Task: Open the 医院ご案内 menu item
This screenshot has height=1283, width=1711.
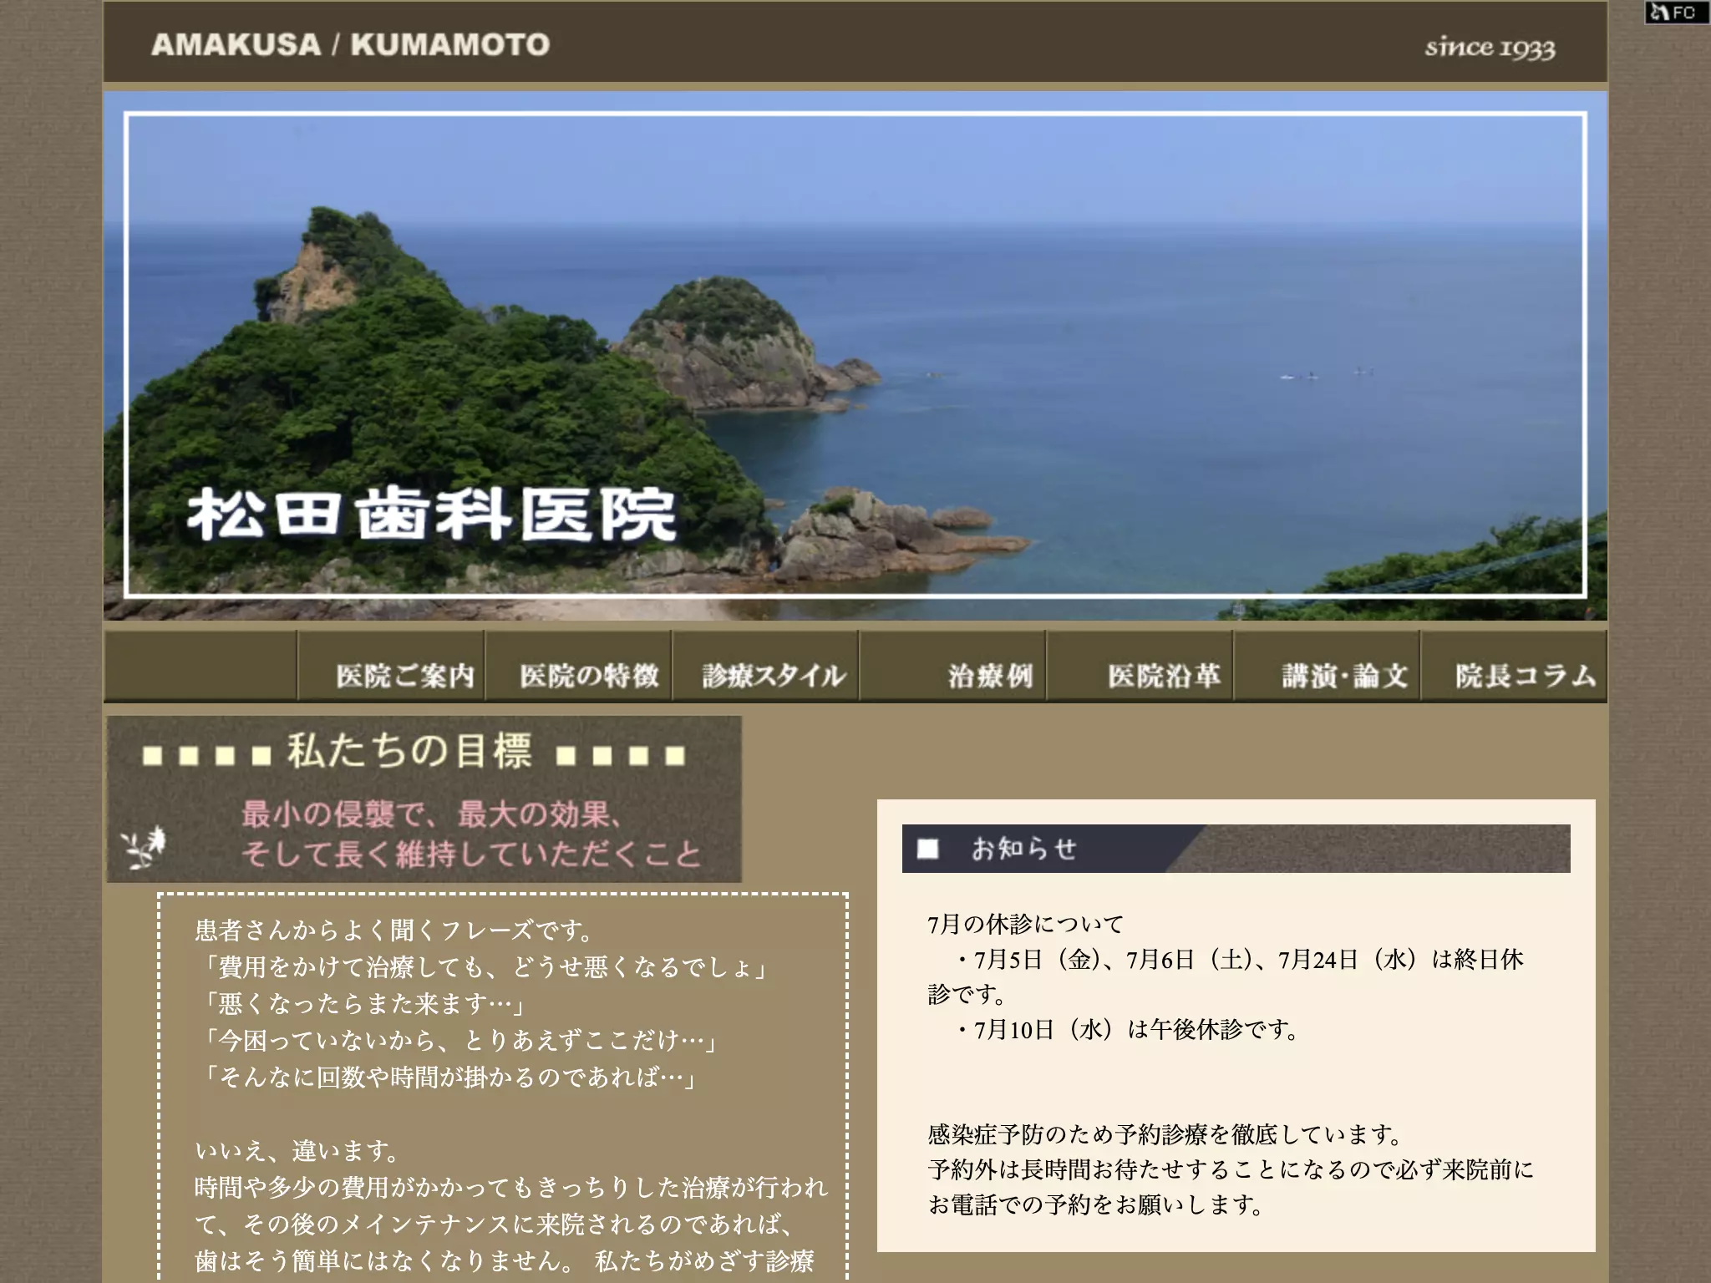Action: 392,666
